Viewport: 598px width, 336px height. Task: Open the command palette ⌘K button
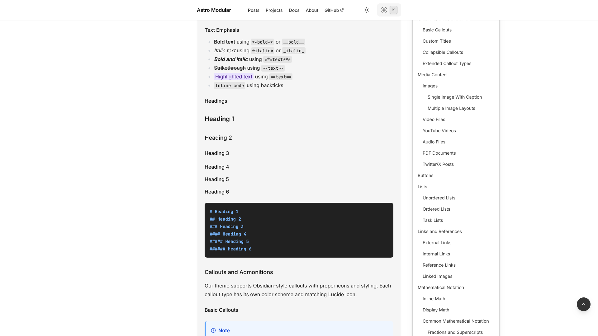(x=389, y=10)
